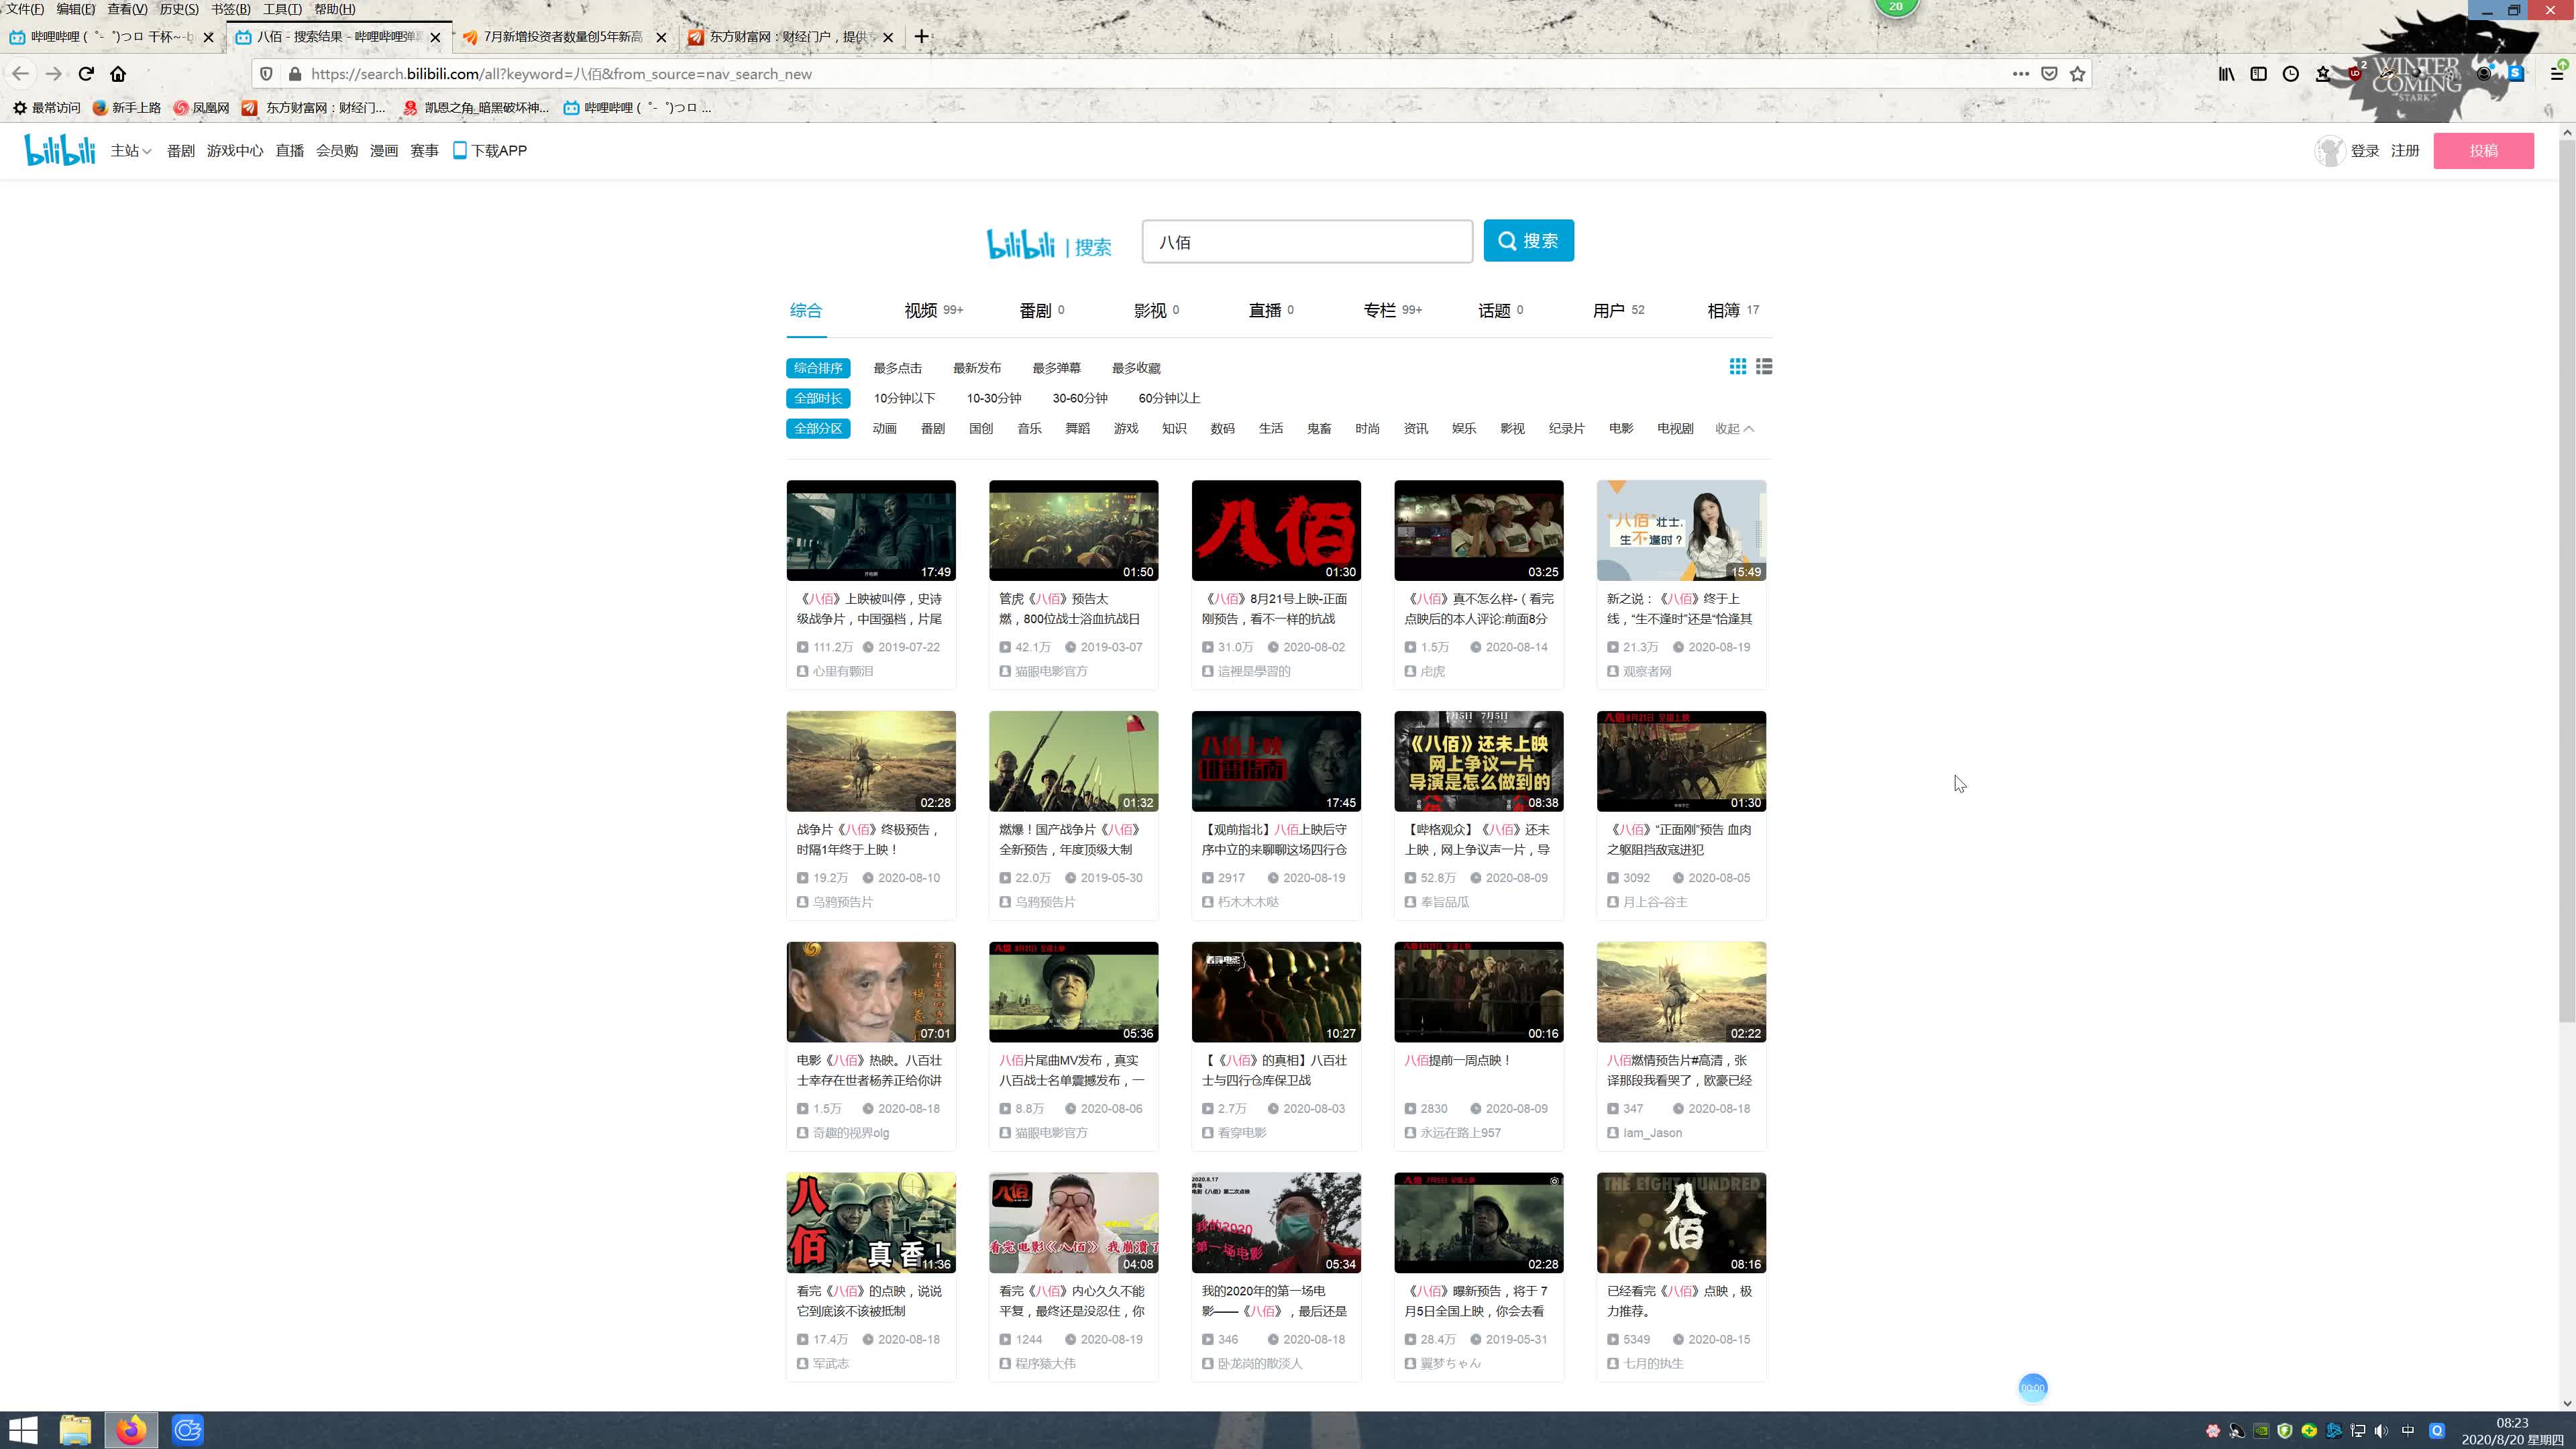
Task: Click the 八佰 search input field
Action: (1307, 242)
